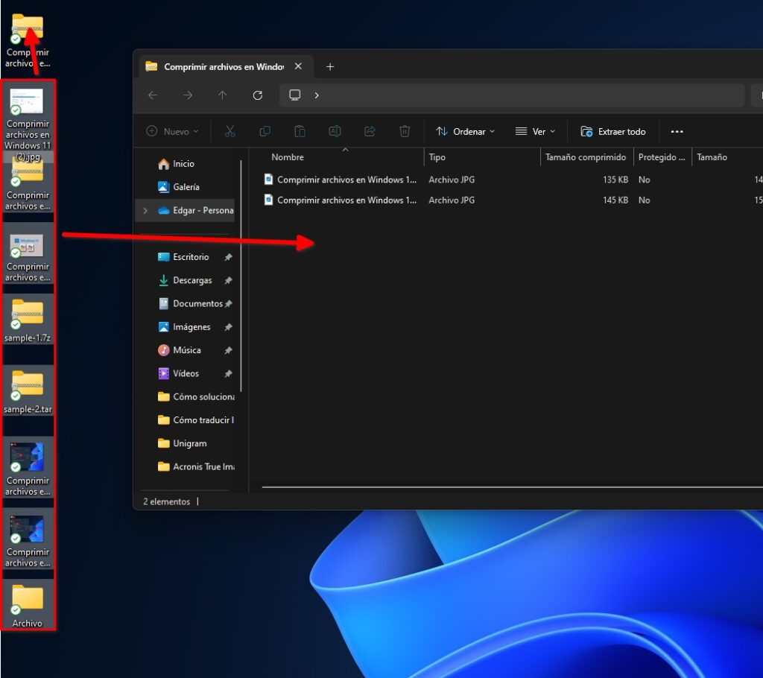Go up one folder level

tap(222, 95)
